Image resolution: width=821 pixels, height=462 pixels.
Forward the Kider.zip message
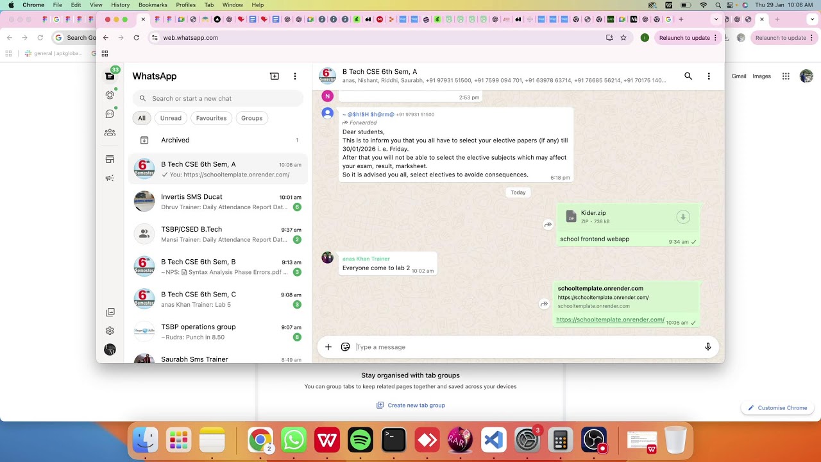pos(548,225)
